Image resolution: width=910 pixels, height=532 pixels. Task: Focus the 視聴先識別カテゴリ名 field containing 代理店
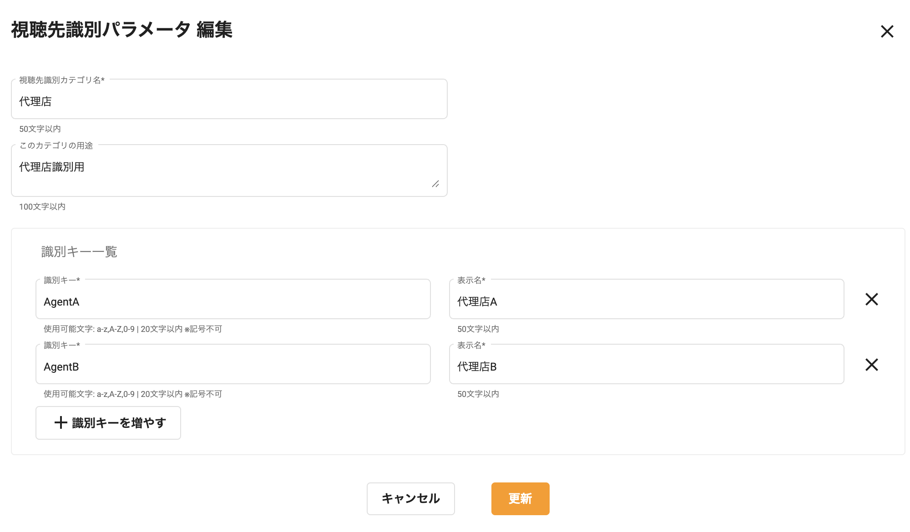229,101
